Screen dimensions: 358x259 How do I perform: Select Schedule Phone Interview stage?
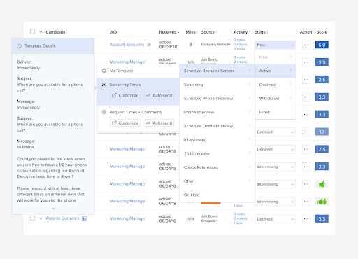click(217, 98)
